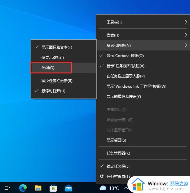Image resolution: width=190 pixels, height=193 pixels.
Task: Open 任务管理器(K) from the menu
Action: [x=143, y=153]
